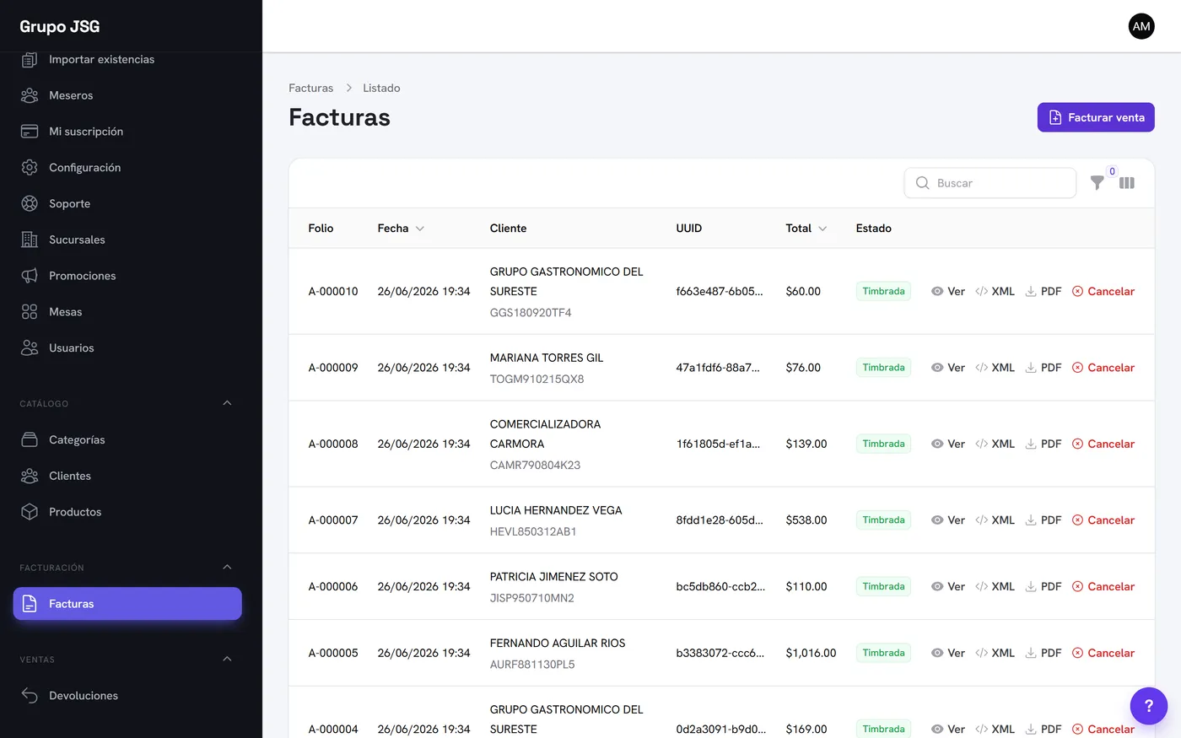
Task: Open Promociones megaphone icon
Action: pyautogui.click(x=30, y=276)
